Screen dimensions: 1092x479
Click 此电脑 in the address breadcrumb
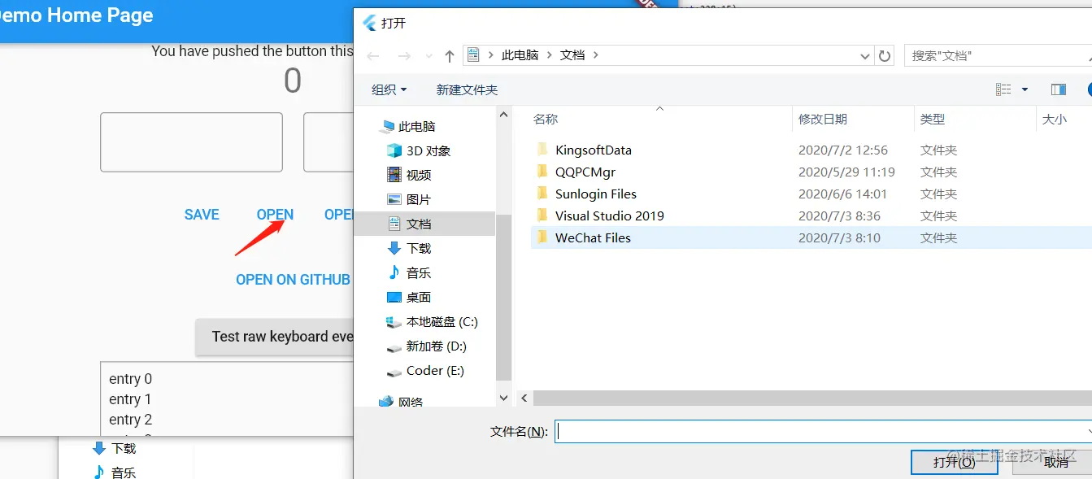coord(520,54)
